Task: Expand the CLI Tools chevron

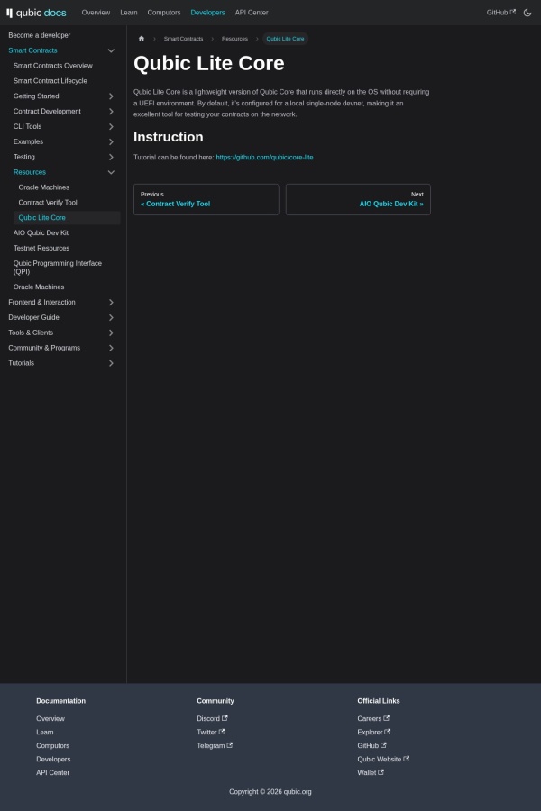Action: (111, 127)
